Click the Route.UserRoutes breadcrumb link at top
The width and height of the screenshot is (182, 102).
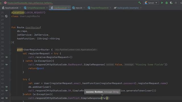(x=30, y=3)
